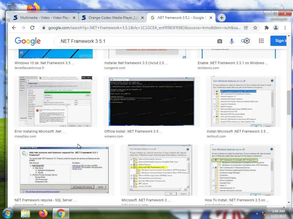Image resolution: width=293 pixels, height=219 pixels.
Task: Launch Firefox from the taskbar
Action: tap(43, 213)
